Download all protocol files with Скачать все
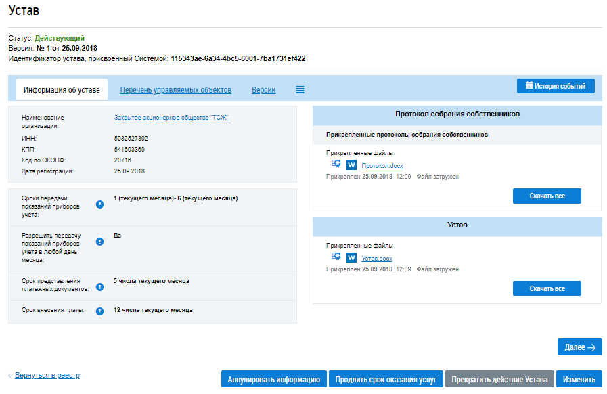The height and width of the screenshot is (394, 607). (x=546, y=196)
